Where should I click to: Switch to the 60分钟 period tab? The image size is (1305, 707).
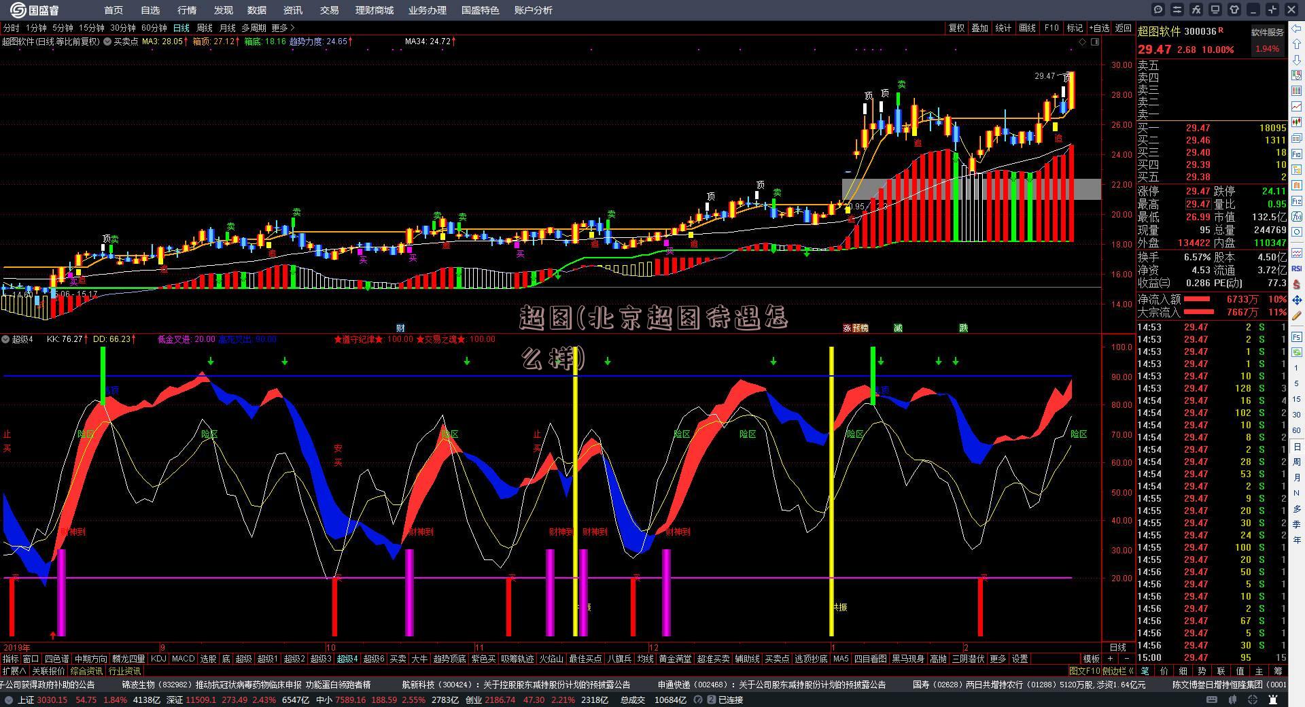coord(154,28)
